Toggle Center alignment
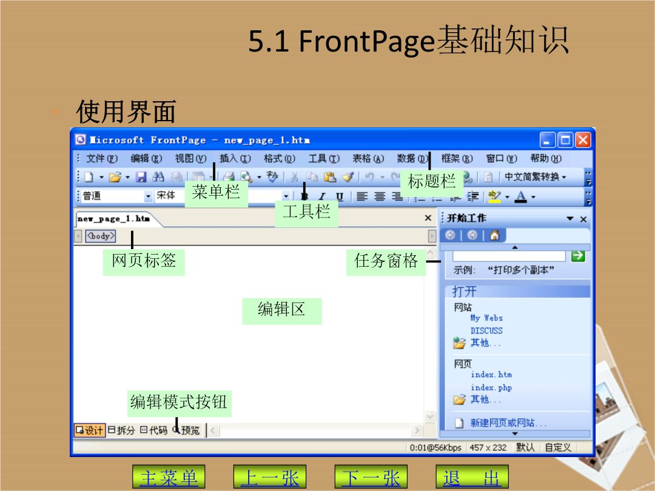655x491 pixels. point(380,196)
